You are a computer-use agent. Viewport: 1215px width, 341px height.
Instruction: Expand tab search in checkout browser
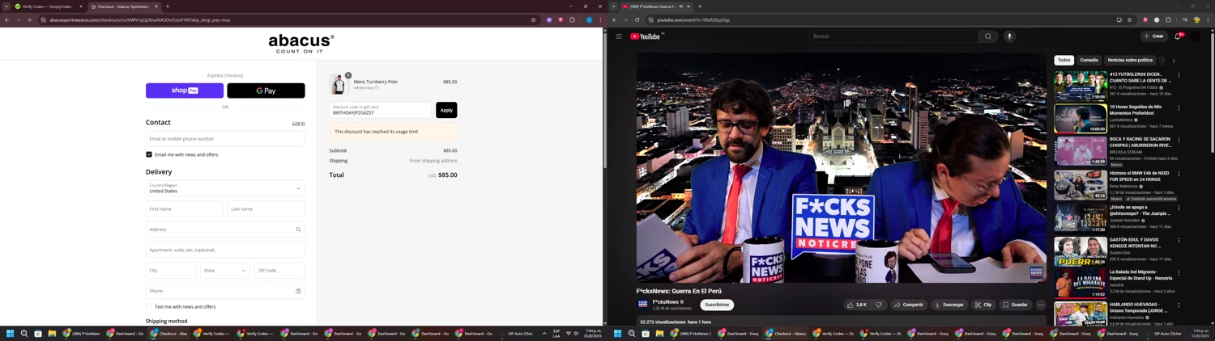[x=6, y=6]
